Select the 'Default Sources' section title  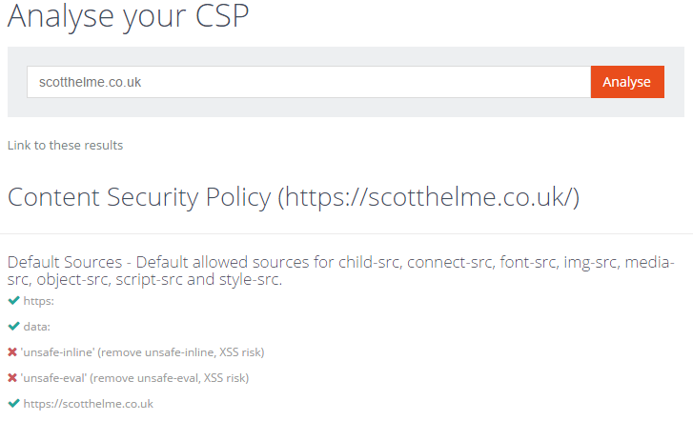point(67,262)
